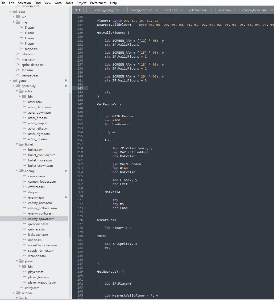Viewport: 274px width, 300px height.
Task: Open the Goto menu
Action: click(58, 3)
